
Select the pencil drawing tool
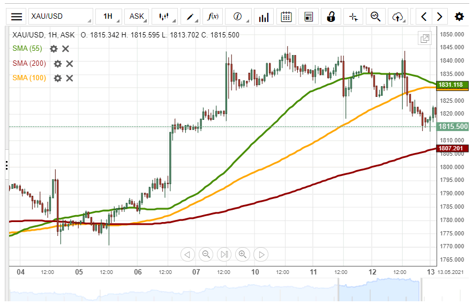click(x=190, y=16)
